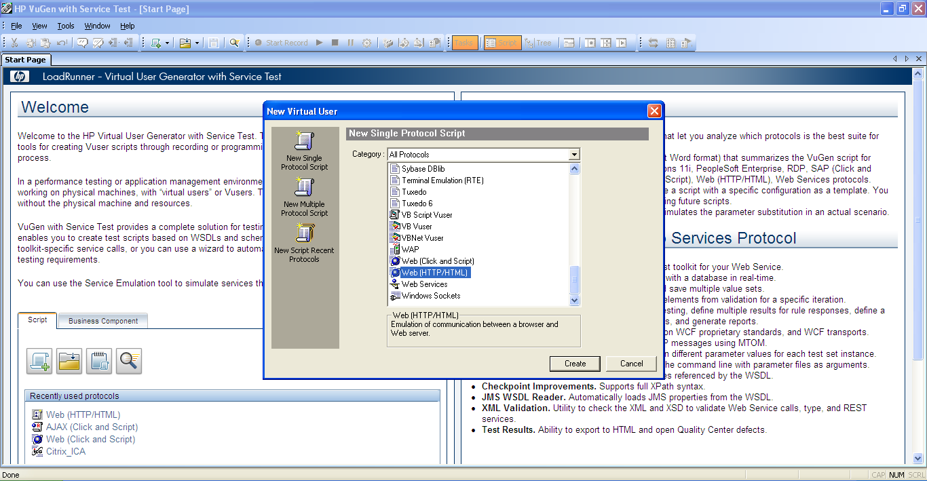This screenshot has height=481, width=927.
Task: Open the folder toolbar dropdown arrow
Action: [197, 43]
